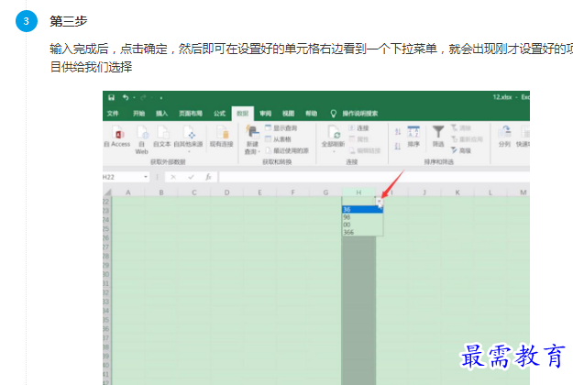Select column A header
This screenshot has width=573, height=385.
coord(128,192)
